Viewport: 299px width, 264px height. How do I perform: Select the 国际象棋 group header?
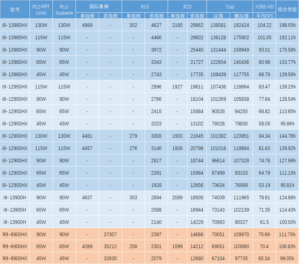[x=99, y=6]
